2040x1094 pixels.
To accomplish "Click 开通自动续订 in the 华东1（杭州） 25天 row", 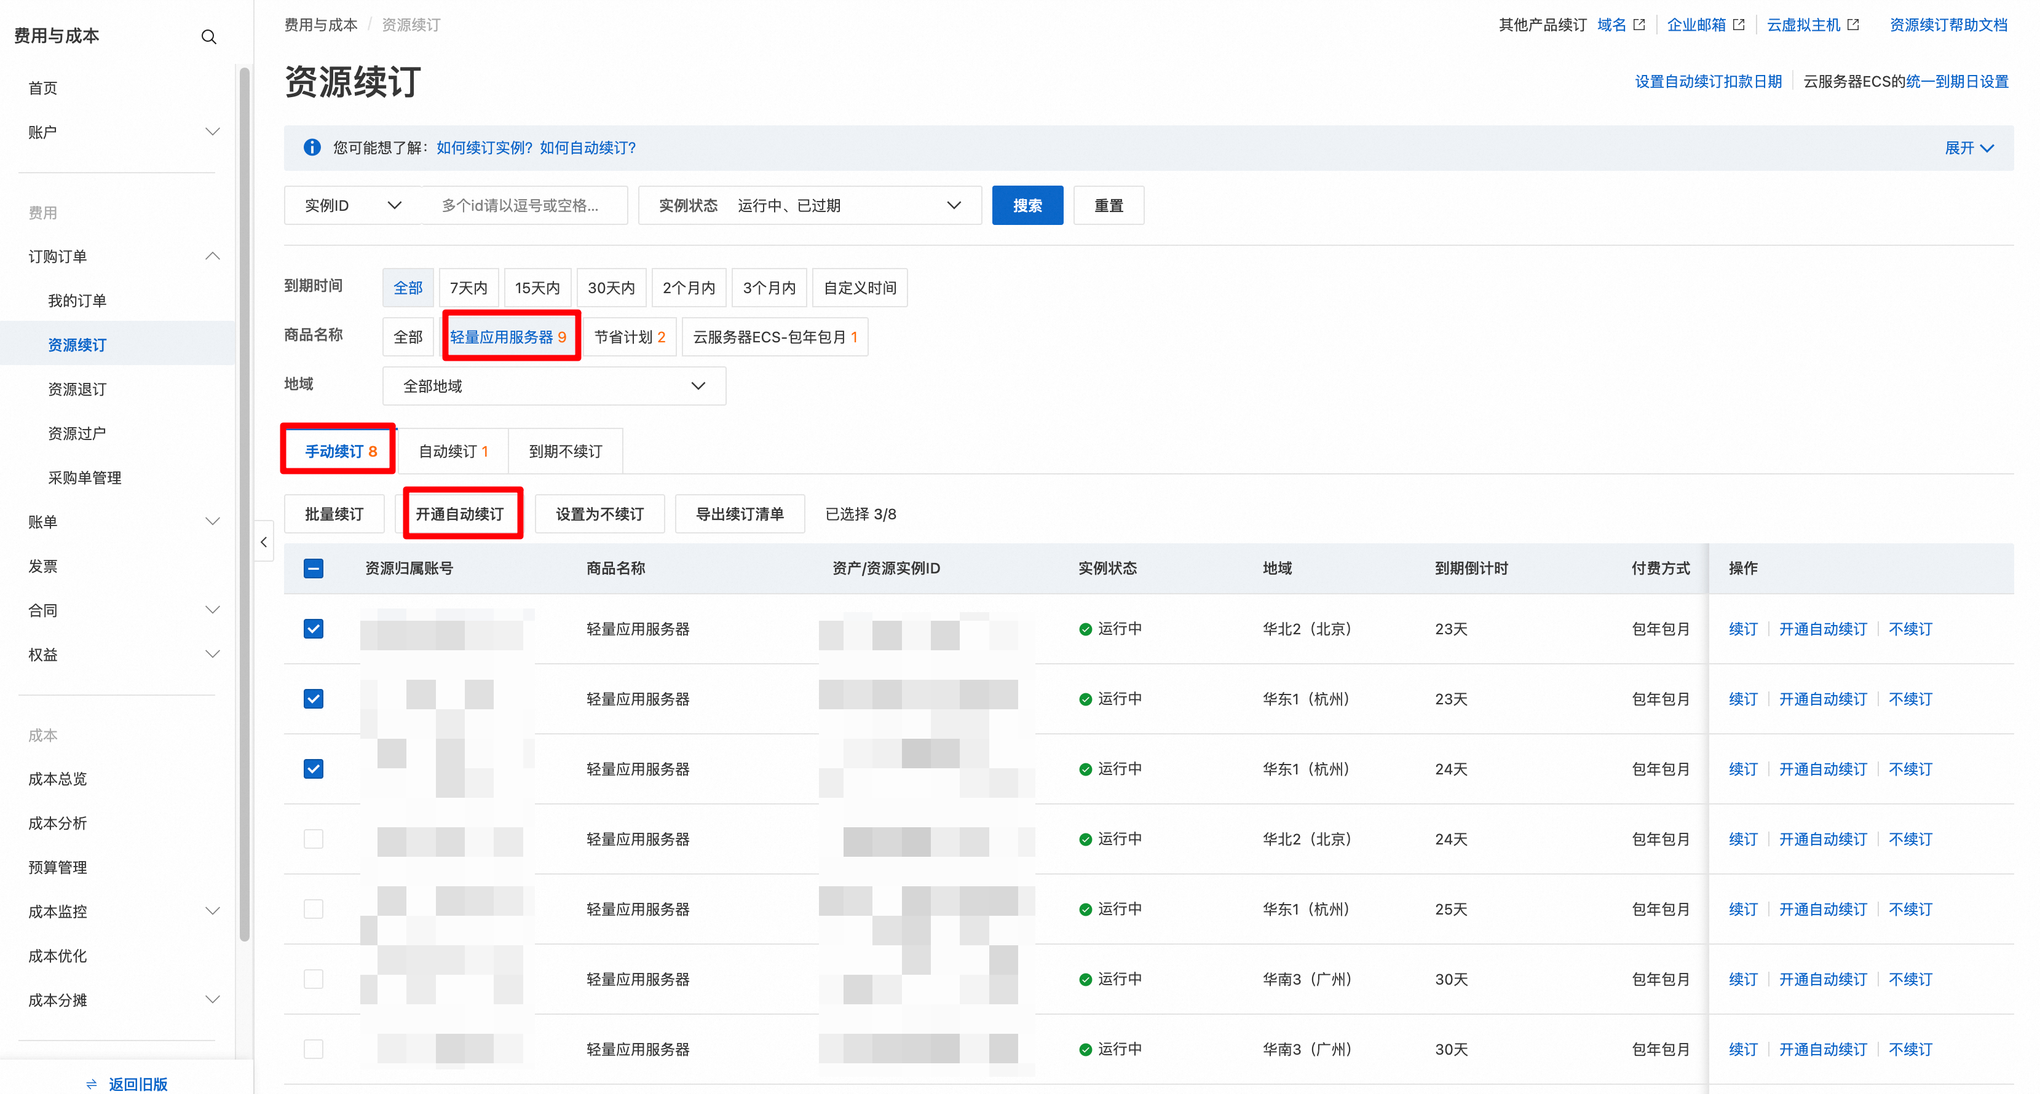I will coord(1823,909).
